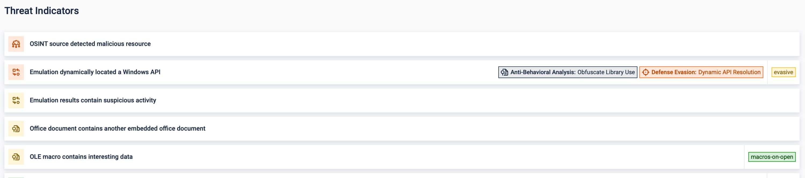Click the embedded office document indicator icon
The image size is (805, 178).
click(x=16, y=128)
